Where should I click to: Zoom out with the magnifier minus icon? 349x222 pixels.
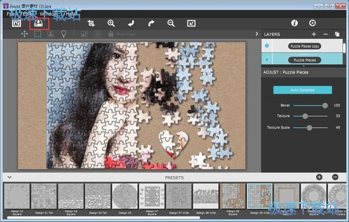[x=171, y=23]
